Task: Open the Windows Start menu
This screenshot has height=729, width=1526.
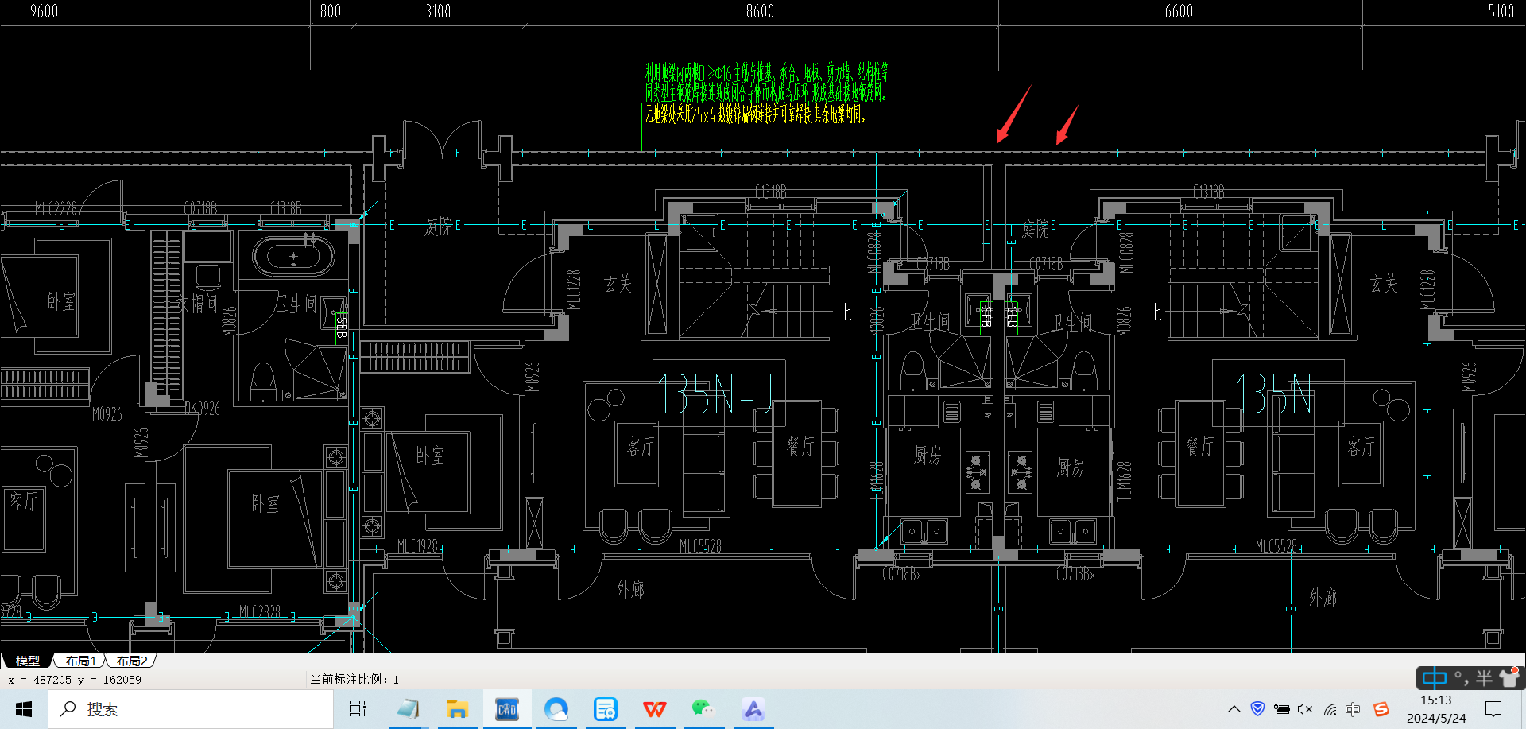Action: pos(24,709)
